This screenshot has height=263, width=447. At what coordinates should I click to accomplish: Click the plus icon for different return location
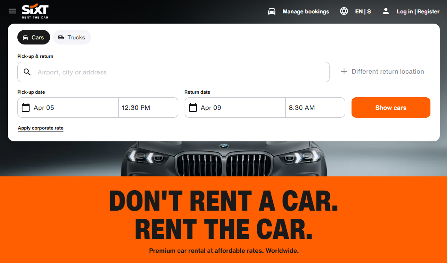pyautogui.click(x=344, y=71)
